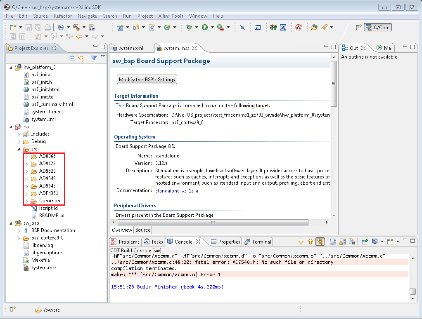Switch to the Problems tab
Image resolution: width=422 pixels, height=319 pixels.
[x=126, y=242]
